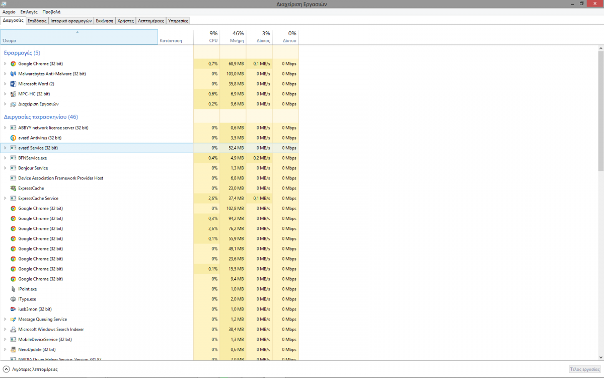This screenshot has height=378, width=604.
Task: Click the IType.exe icon
Action: click(13, 299)
